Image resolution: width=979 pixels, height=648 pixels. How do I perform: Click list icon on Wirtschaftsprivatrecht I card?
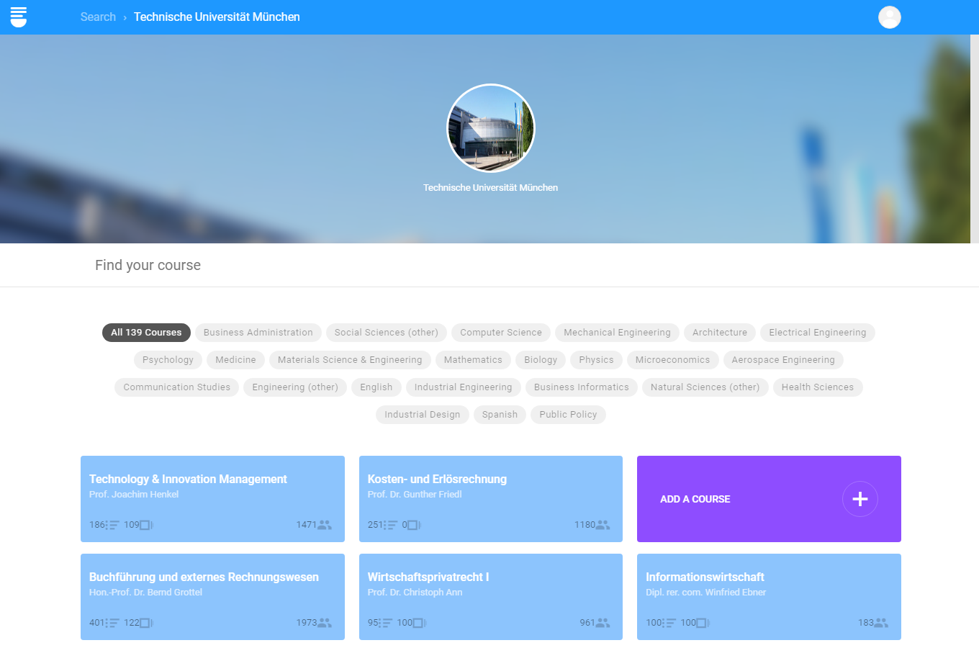click(386, 623)
